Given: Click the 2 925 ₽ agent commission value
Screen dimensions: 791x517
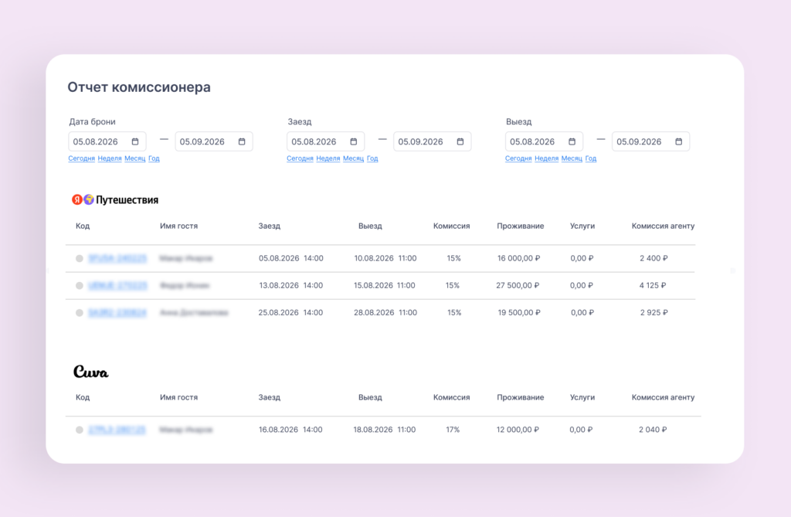Looking at the screenshot, I should (x=654, y=313).
